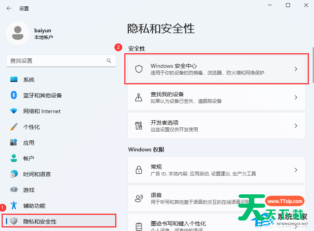
Task: Maximize the Settings window
Action: coord(288,5)
